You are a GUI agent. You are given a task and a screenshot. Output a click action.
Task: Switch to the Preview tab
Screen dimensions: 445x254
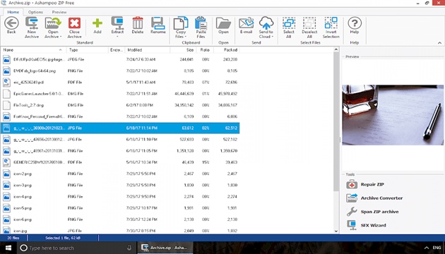(59, 12)
